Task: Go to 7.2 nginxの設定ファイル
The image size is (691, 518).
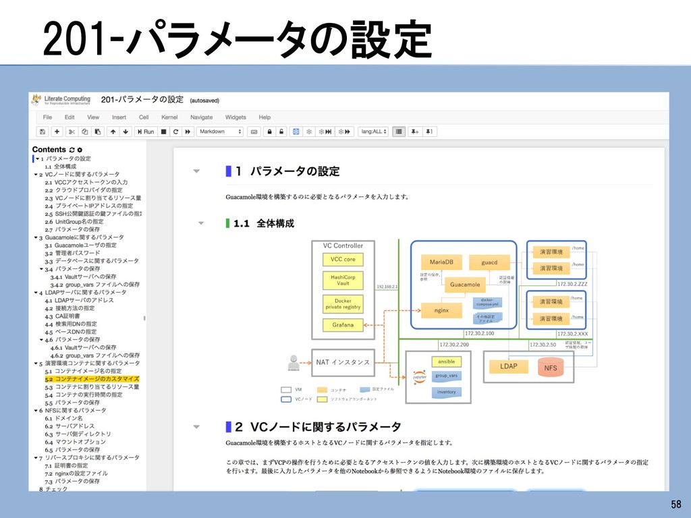Action: click(76, 473)
